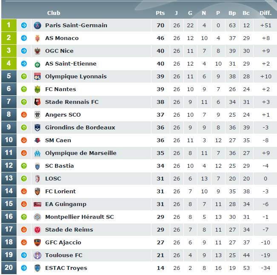Click the AS Monaco club logo
The width and height of the screenshot is (277, 275).
tap(37, 38)
